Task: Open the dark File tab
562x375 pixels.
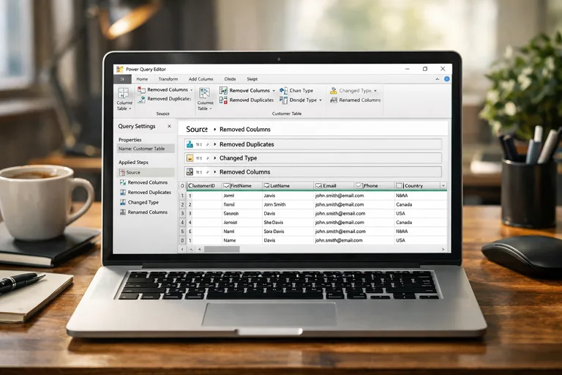Action: (122, 79)
